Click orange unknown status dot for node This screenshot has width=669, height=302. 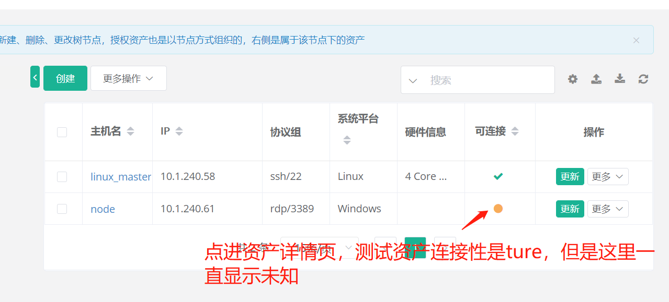click(x=498, y=209)
